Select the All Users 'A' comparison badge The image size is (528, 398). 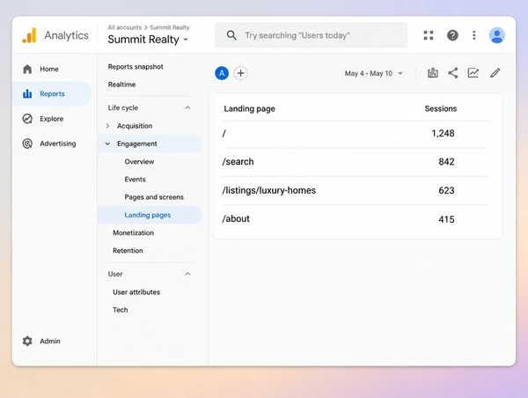222,73
